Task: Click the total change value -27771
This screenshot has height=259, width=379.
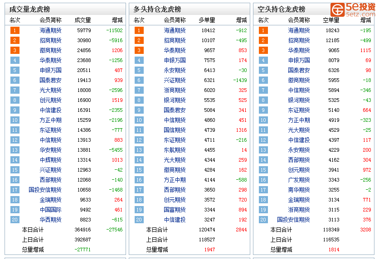Action: [x=83, y=249]
